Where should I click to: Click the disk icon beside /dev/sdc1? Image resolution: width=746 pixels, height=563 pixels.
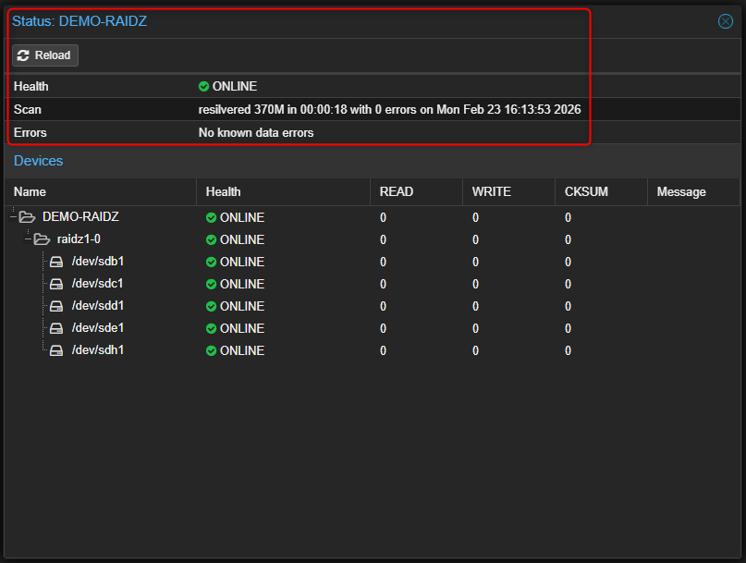tap(55, 284)
